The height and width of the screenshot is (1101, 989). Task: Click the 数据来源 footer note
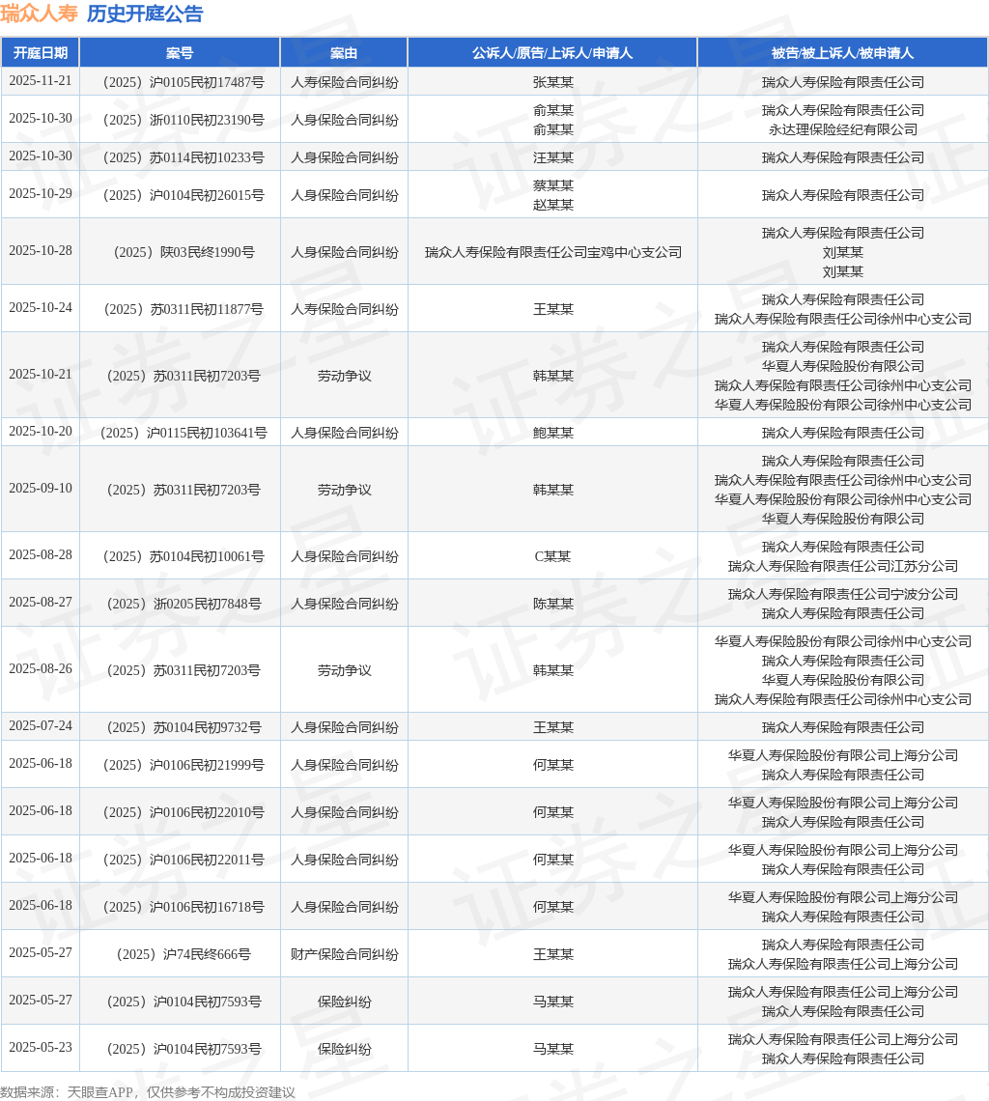tap(148, 1092)
